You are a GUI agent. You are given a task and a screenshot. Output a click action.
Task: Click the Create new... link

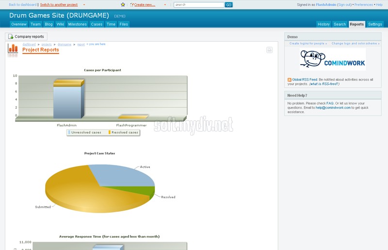[145, 5]
